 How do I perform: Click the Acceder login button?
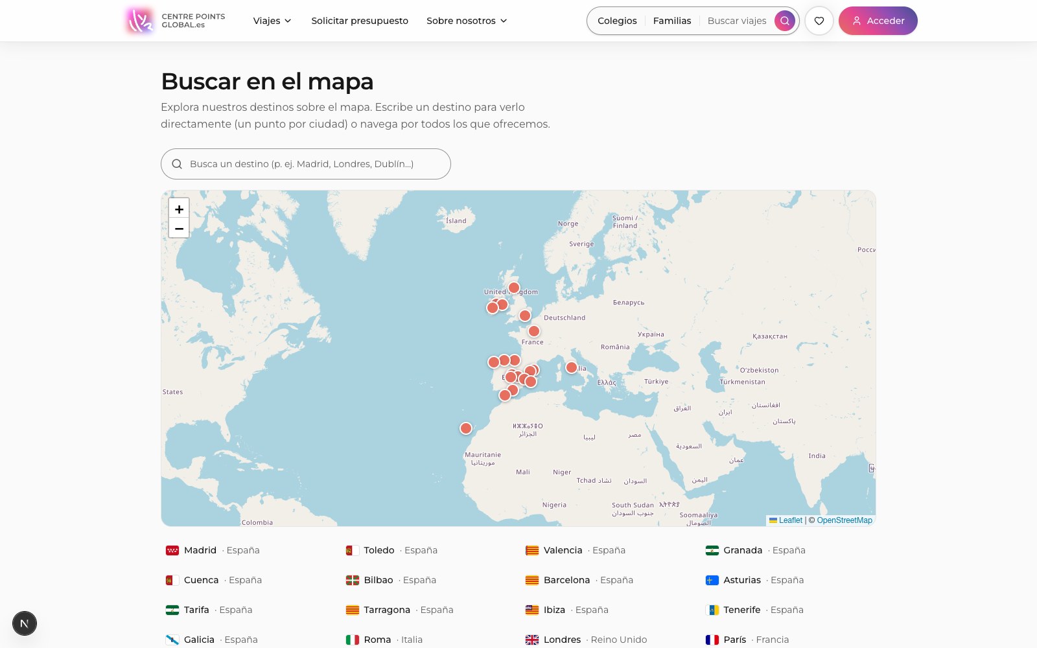(878, 21)
